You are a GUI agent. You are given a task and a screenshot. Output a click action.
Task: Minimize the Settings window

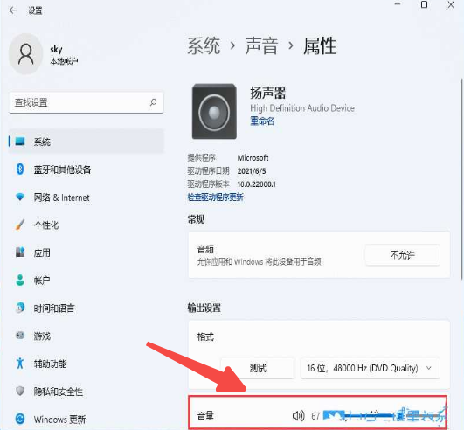pos(398,4)
